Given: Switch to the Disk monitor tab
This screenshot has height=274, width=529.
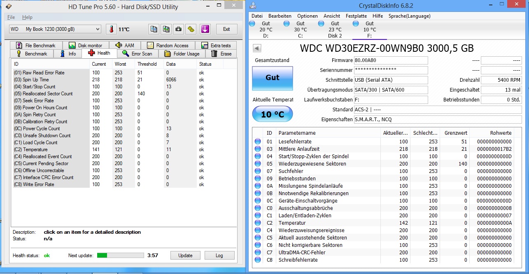Looking at the screenshot, I should click(x=86, y=45).
